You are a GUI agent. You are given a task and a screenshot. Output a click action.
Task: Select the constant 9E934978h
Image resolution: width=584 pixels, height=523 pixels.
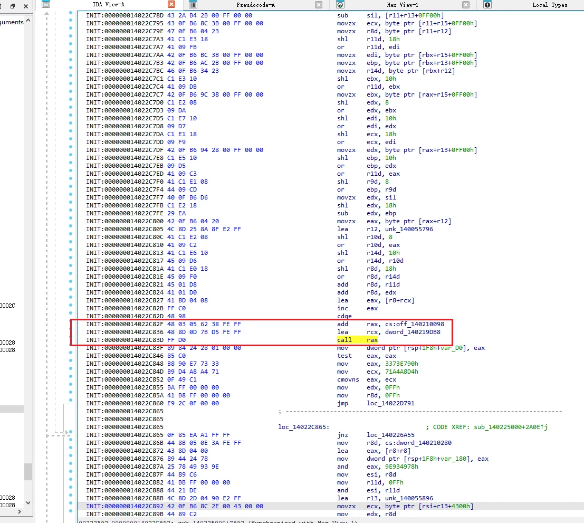click(x=401, y=467)
